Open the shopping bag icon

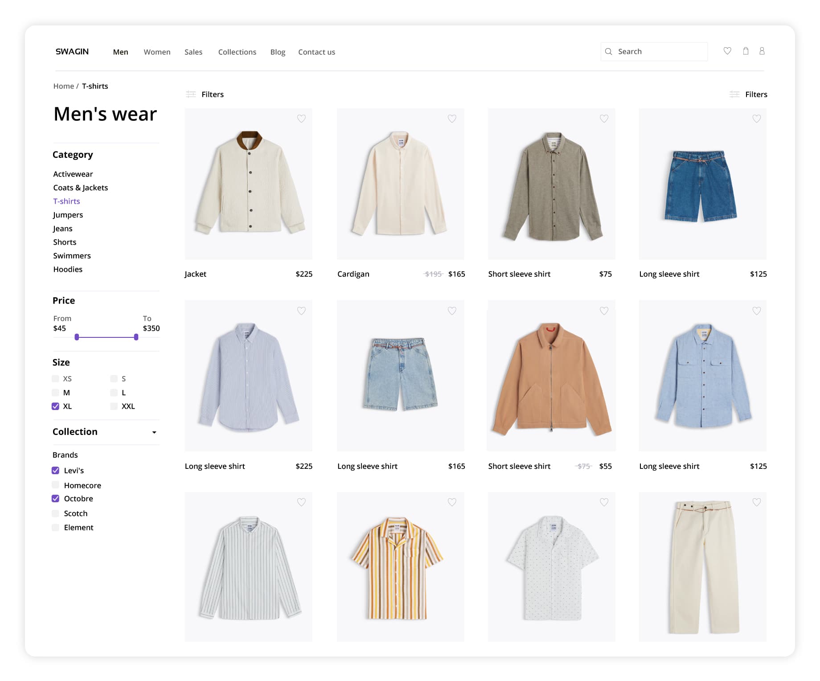pos(745,51)
